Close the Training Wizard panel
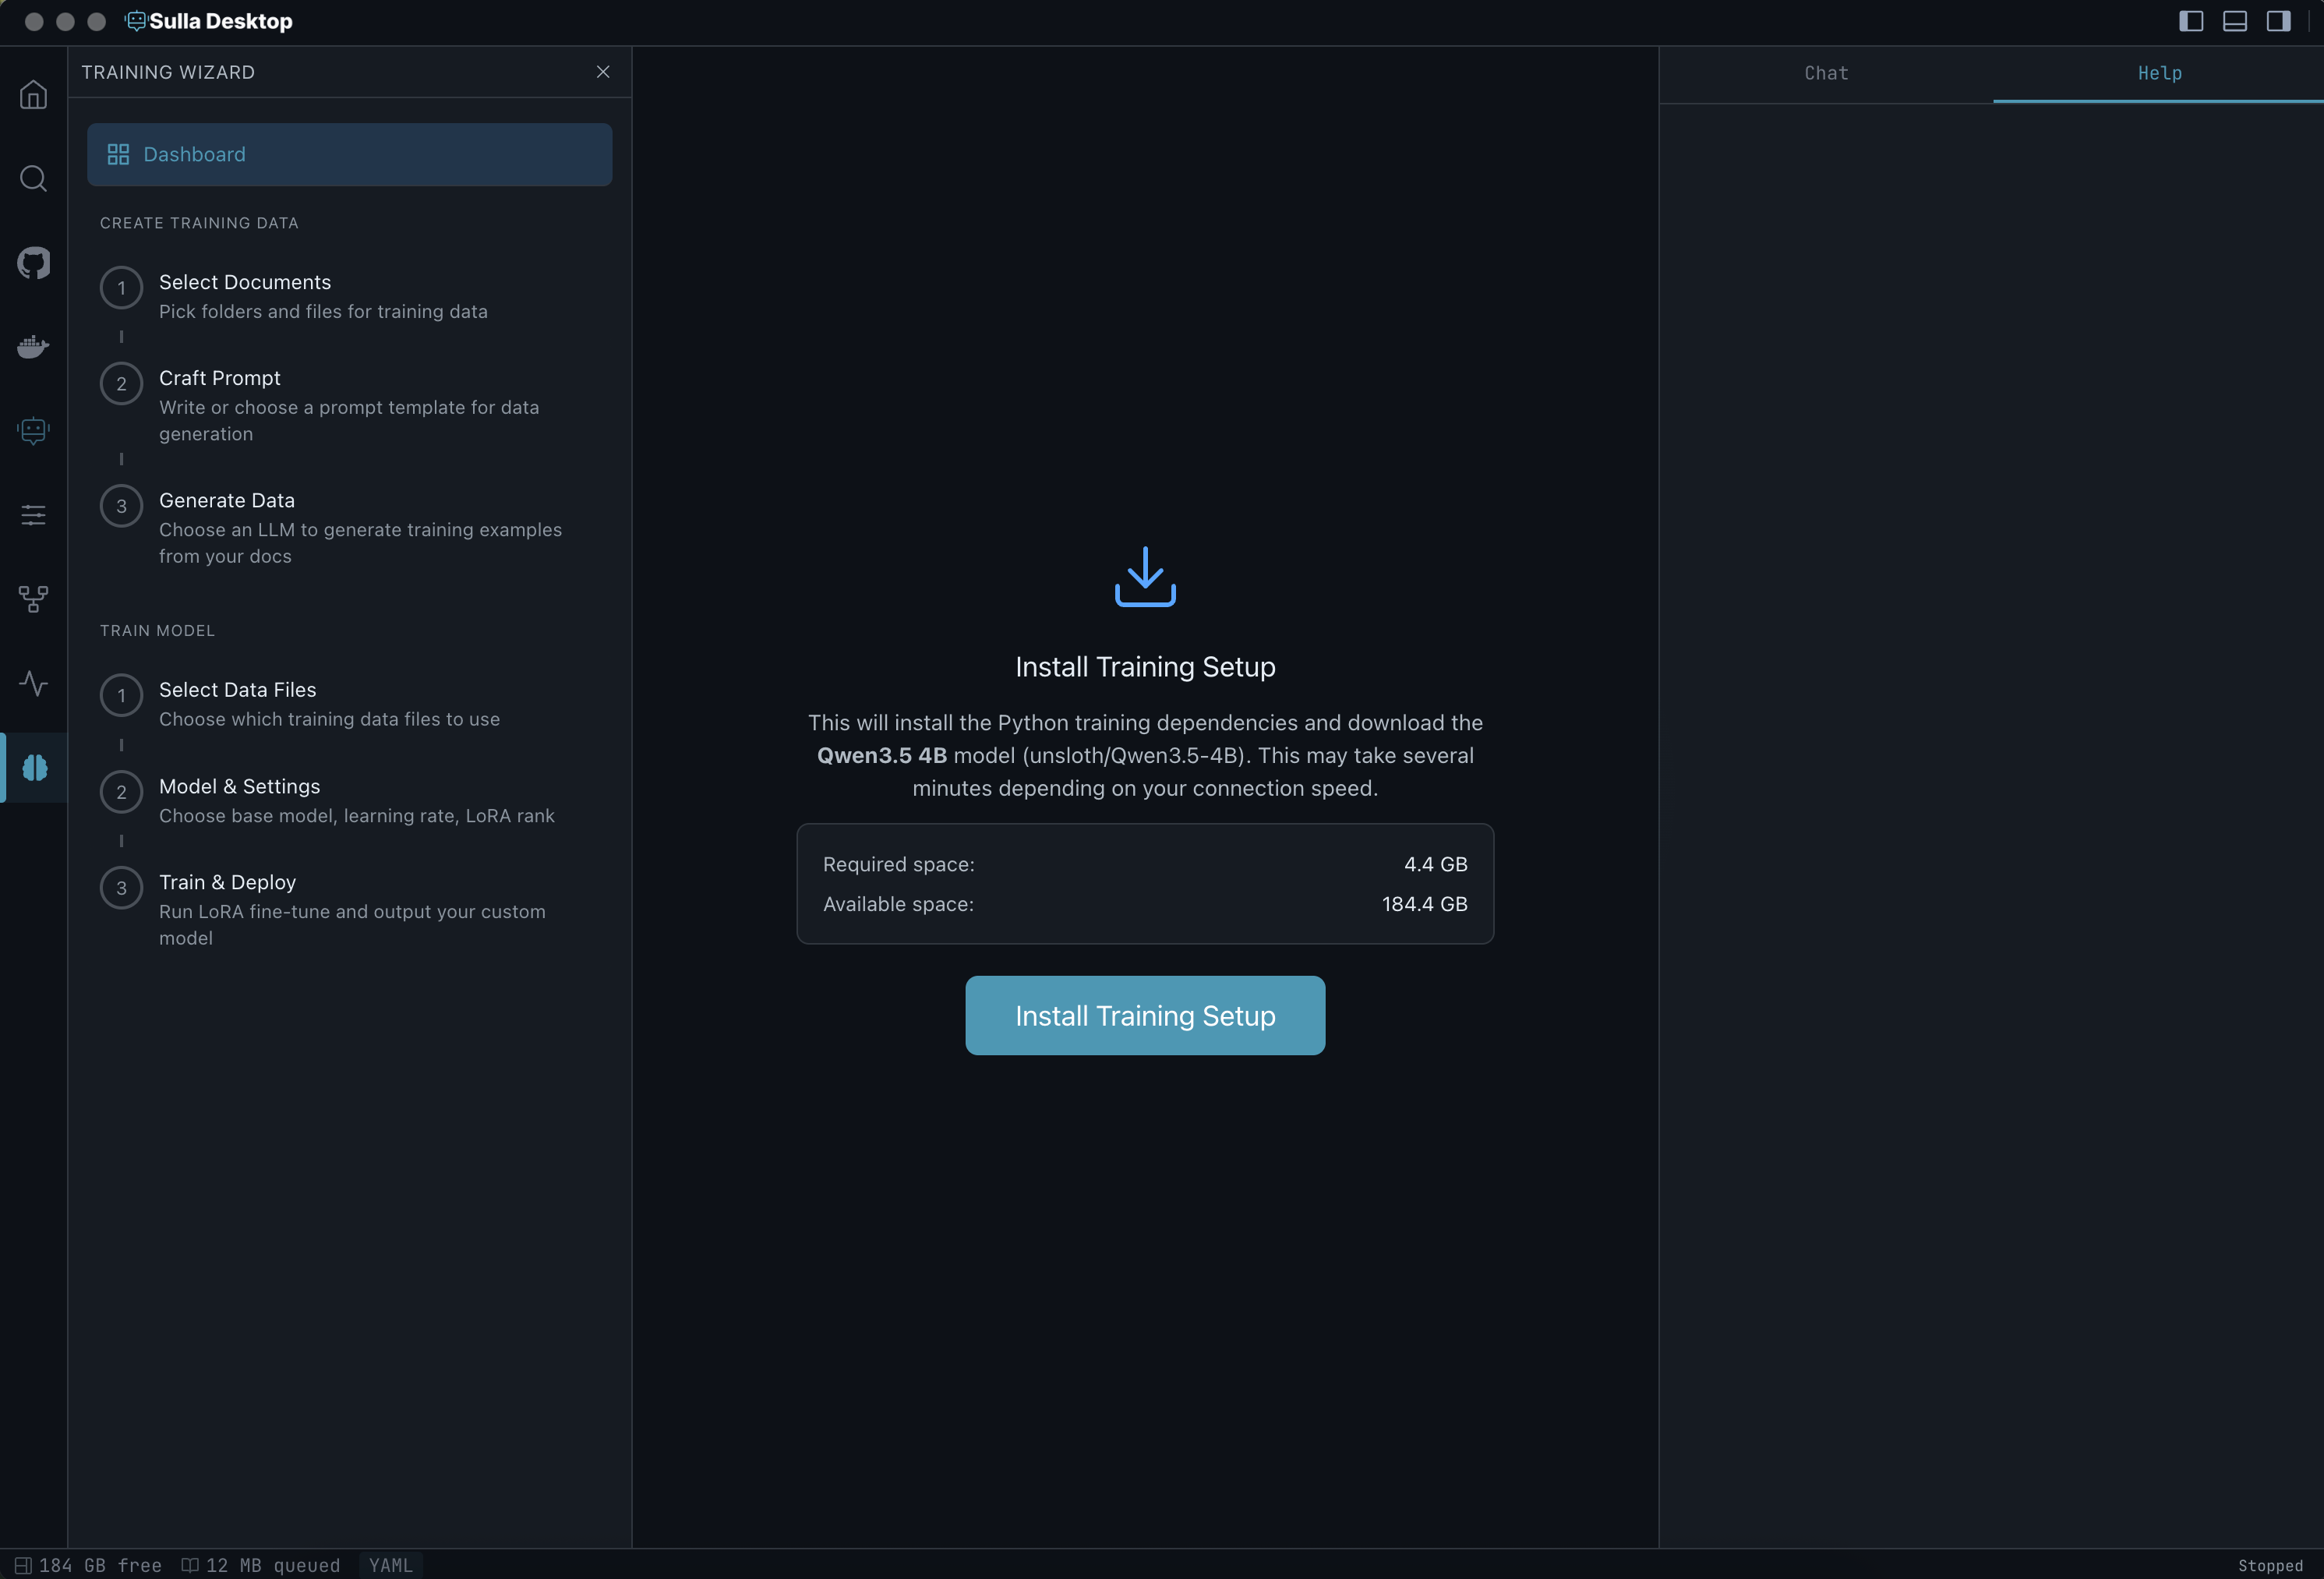The width and height of the screenshot is (2324, 1579). pos(603,72)
